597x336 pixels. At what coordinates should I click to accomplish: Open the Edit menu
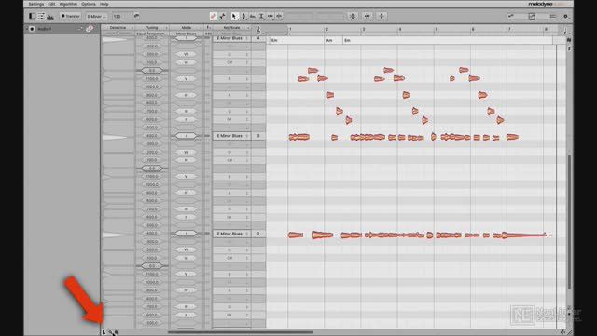pos(51,4)
